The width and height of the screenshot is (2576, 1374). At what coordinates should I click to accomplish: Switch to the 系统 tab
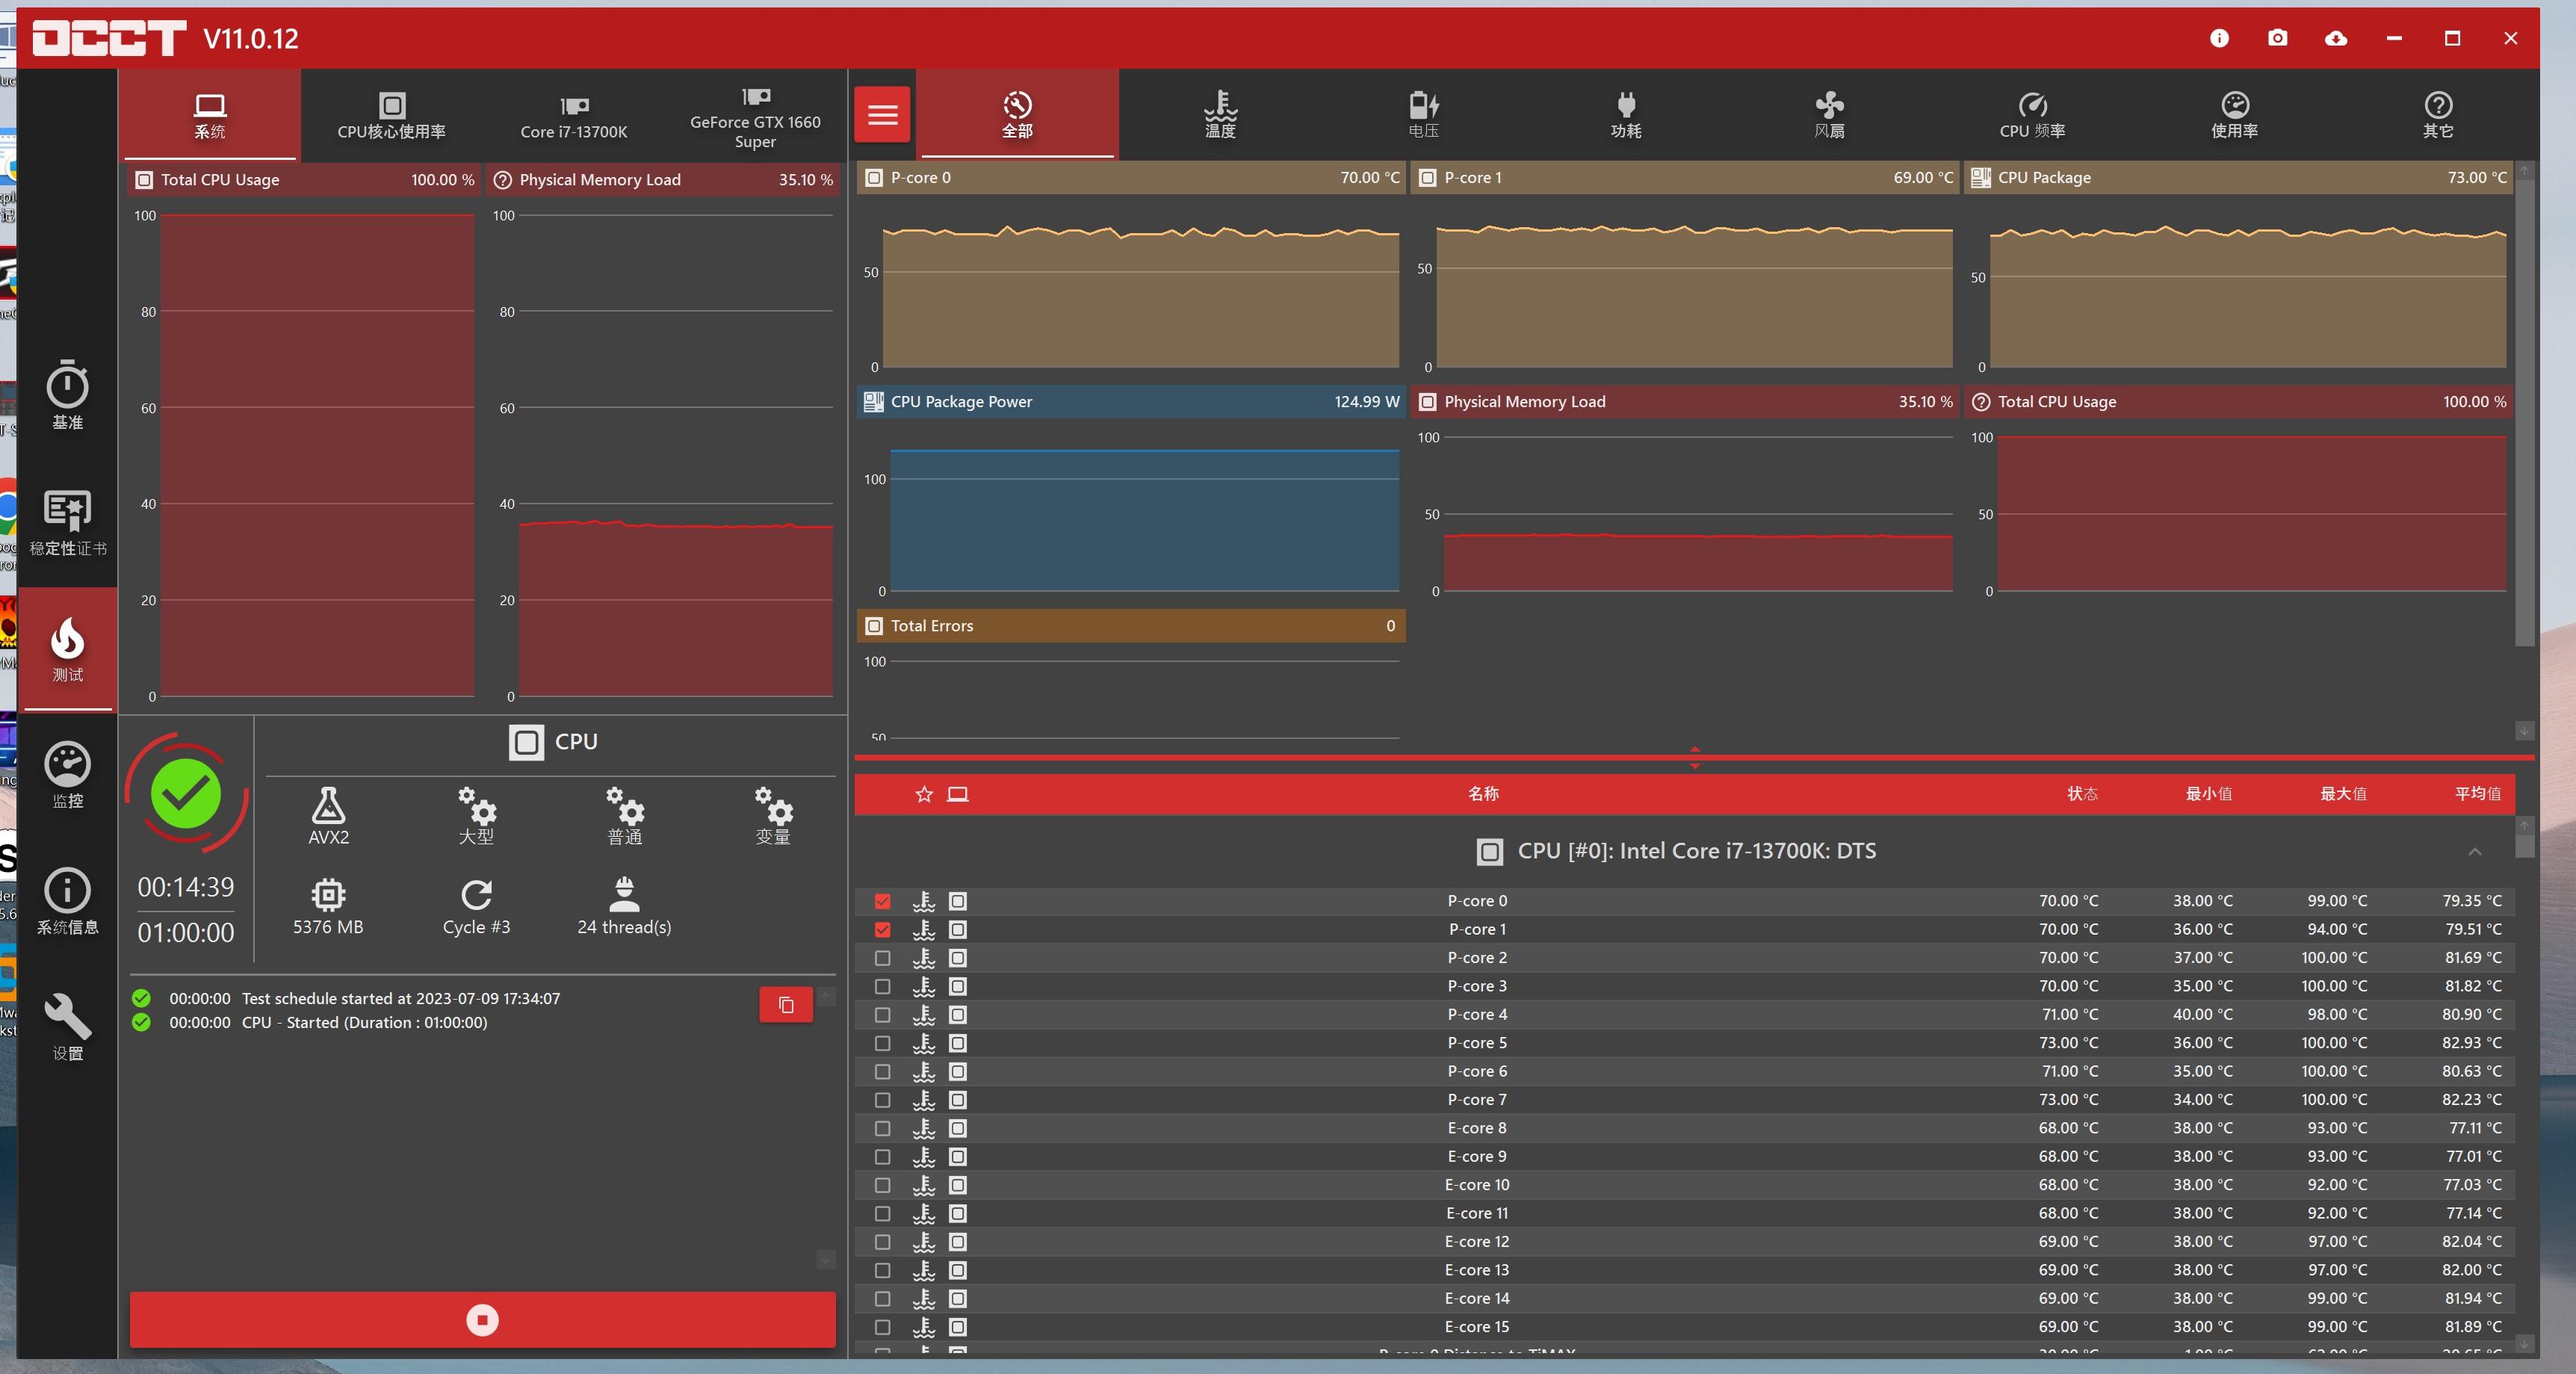(x=210, y=115)
